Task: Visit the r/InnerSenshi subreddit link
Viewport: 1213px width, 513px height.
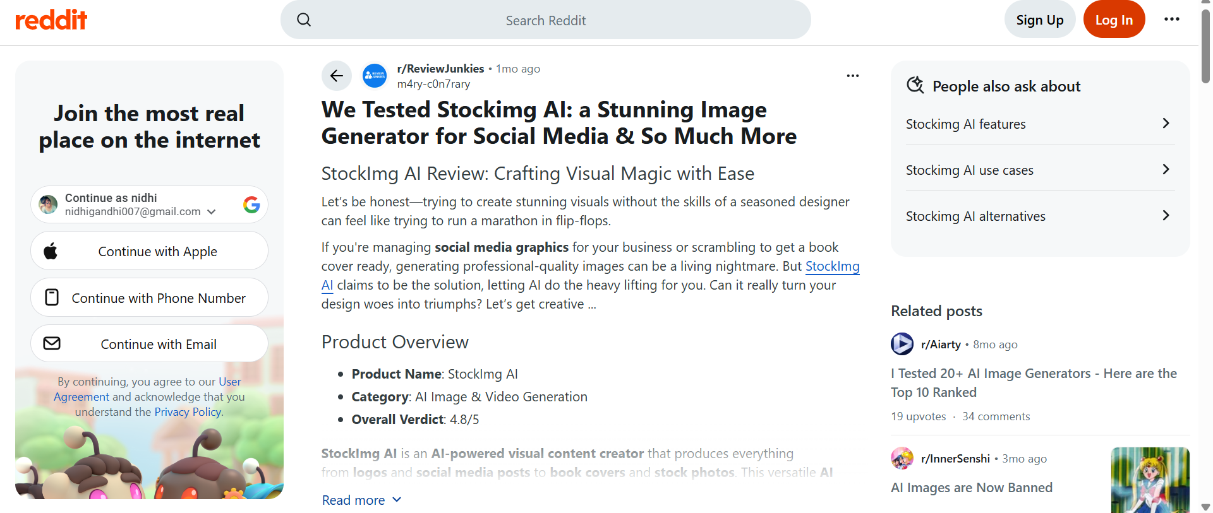Action: (955, 459)
